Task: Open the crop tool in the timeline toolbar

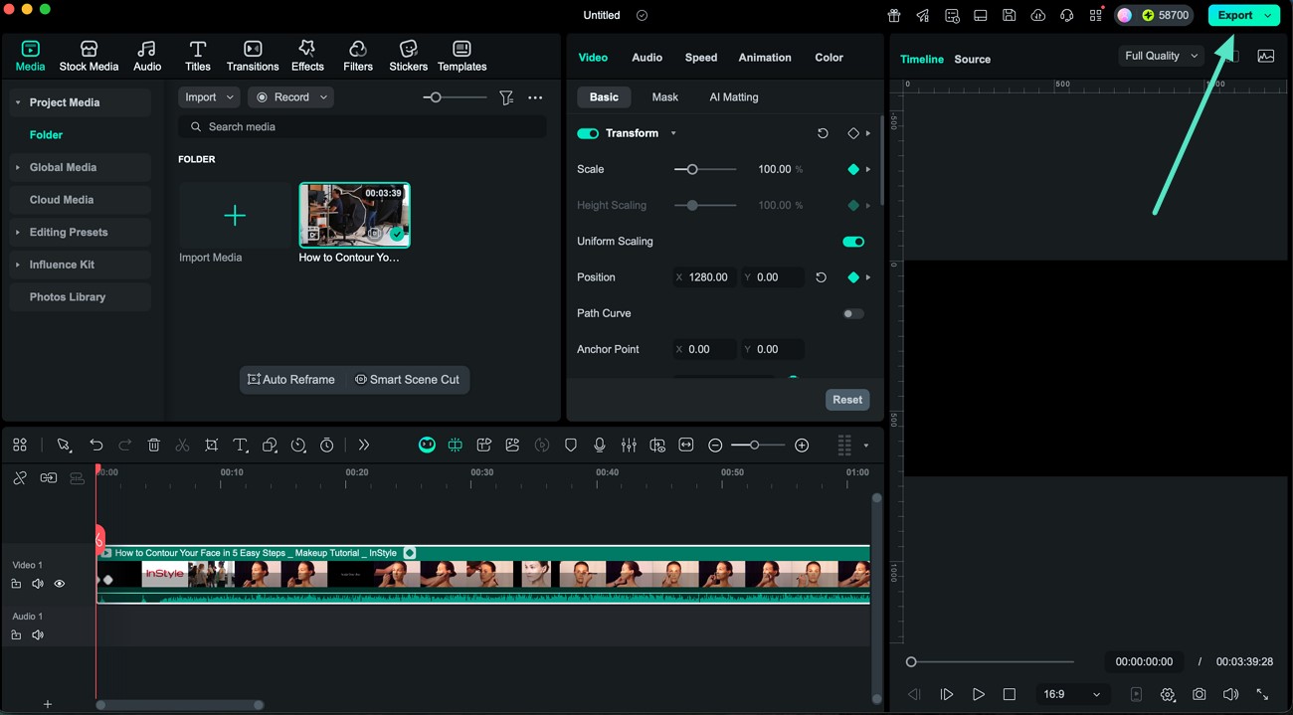Action: [211, 445]
